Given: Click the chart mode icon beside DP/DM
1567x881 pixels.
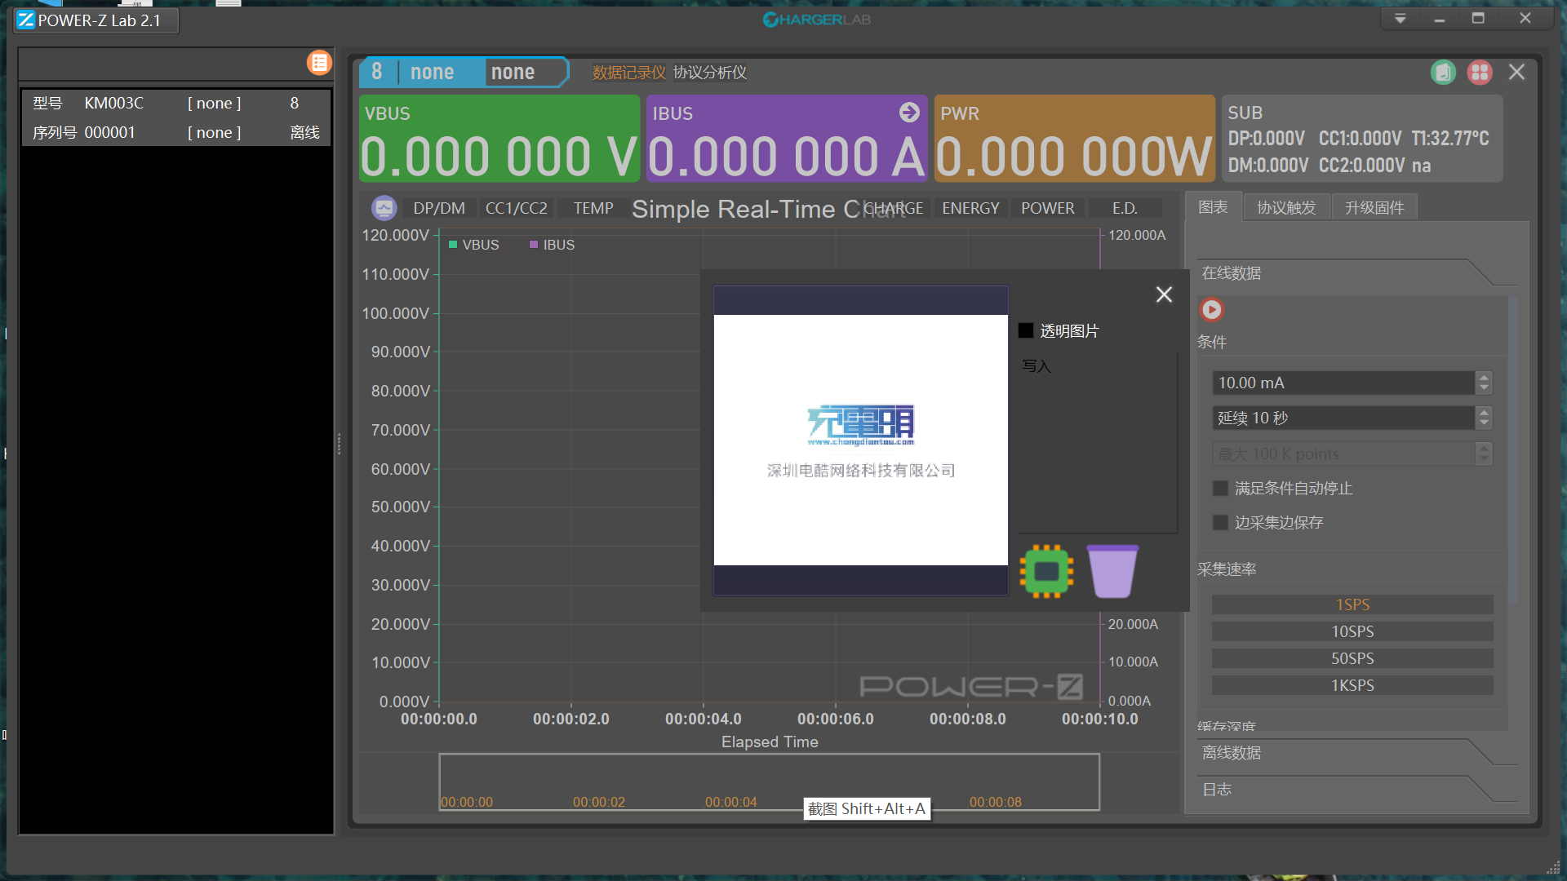Looking at the screenshot, I should 384,208.
